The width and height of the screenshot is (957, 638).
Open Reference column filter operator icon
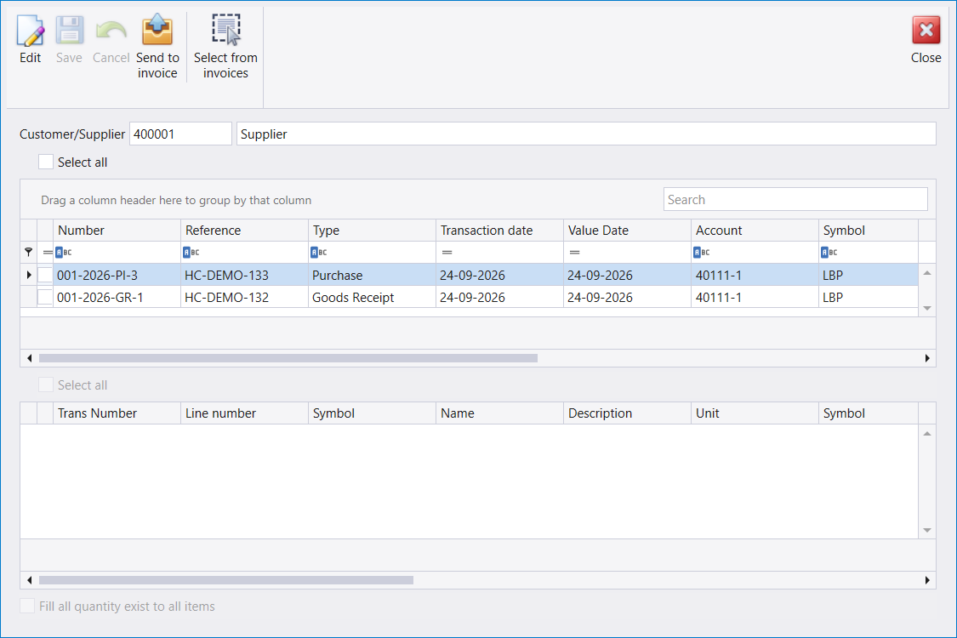click(x=191, y=252)
